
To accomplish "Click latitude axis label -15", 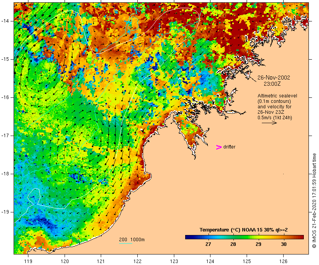I will tap(5, 59).
